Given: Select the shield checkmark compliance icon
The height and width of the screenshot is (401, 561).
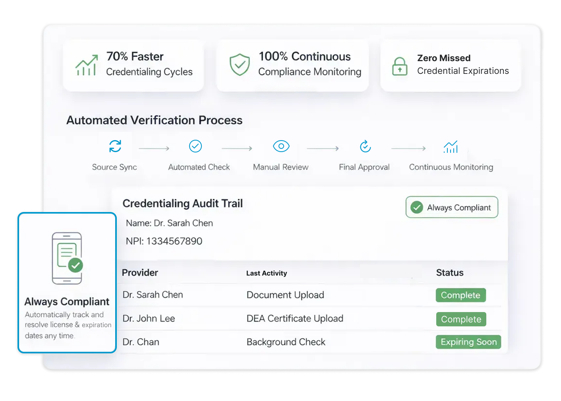Looking at the screenshot, I should click(x=240, y=65).
